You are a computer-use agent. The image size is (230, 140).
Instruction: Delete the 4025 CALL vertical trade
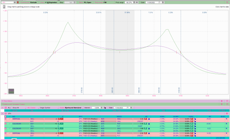click(226, 119)
